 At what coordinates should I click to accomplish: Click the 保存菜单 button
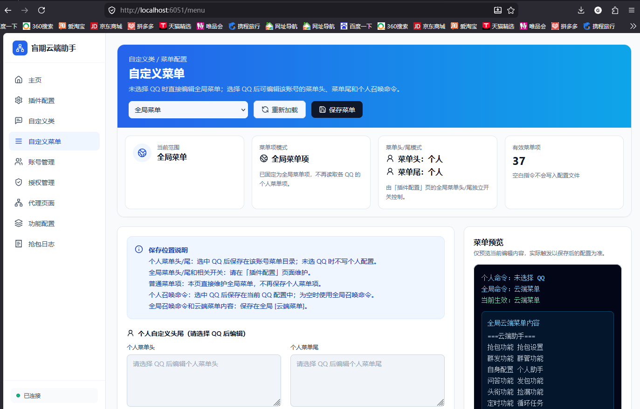coord(337,109)
